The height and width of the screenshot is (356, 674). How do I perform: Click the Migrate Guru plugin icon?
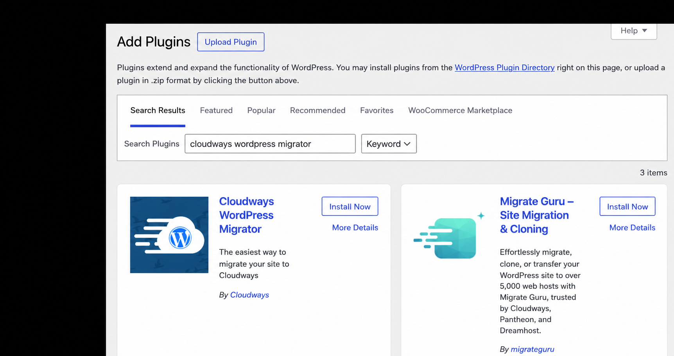click(x=449, y=235)
